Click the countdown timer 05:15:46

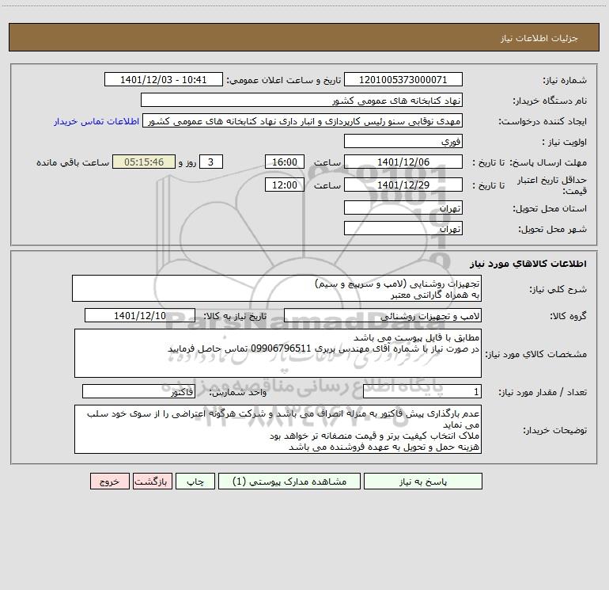[144, 162]
